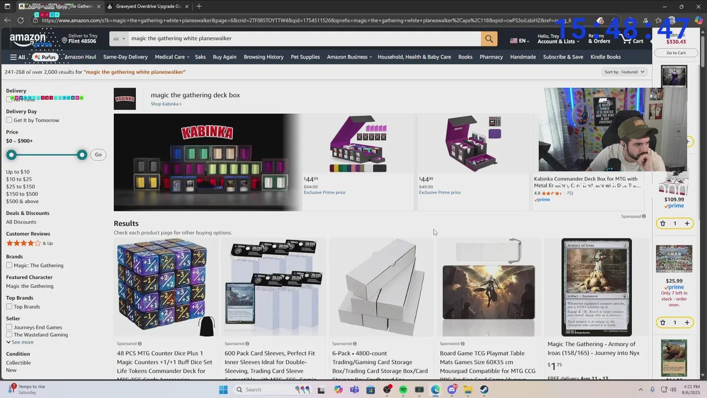The image size is (707, 398).
Task: Expand the Medical Care menu
Action: click(172, 57)
